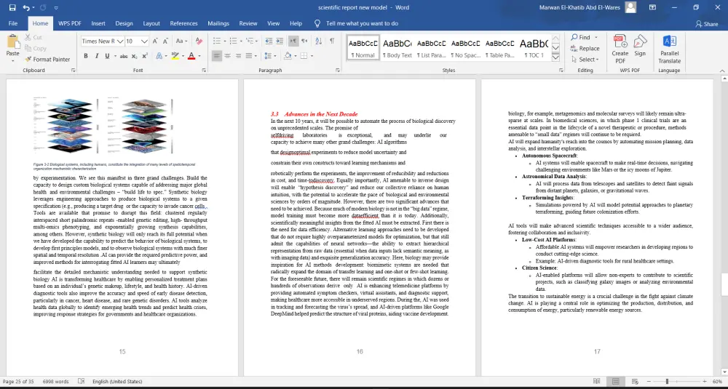728x389 pixels.
Task: Open Line and Paragraph Spacing dropdown
Action: point(270,56)
